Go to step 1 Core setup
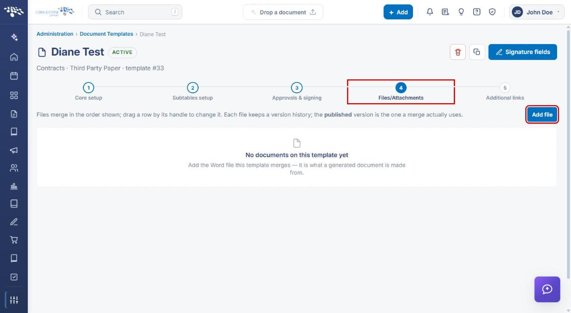 pos(88,92)
